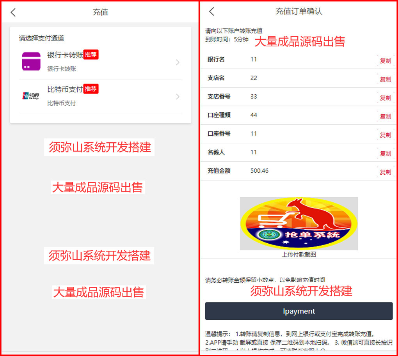Click the kangaroo payment screenshot image
398x356 pixels.
tap(298, 223)
